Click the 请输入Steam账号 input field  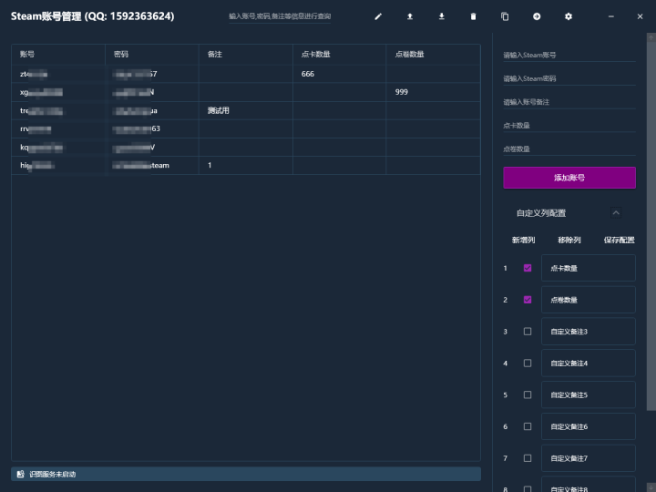[x=569, y=56]
